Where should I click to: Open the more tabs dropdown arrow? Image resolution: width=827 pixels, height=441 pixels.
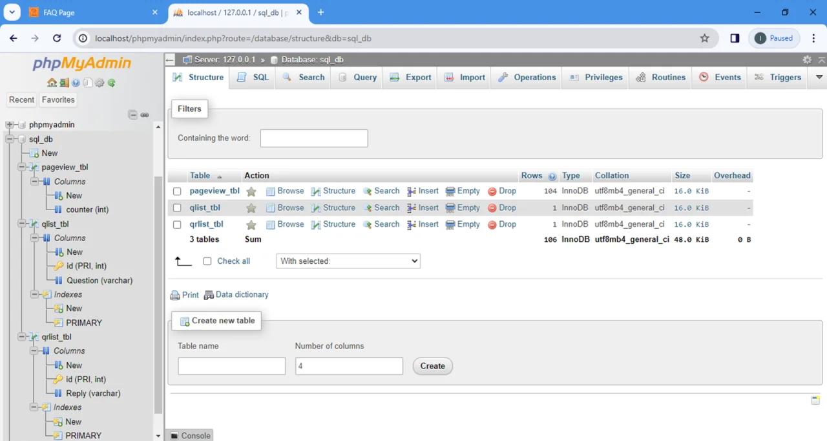tap(819, 77)
